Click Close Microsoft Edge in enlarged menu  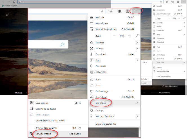(x=106, y=124)
